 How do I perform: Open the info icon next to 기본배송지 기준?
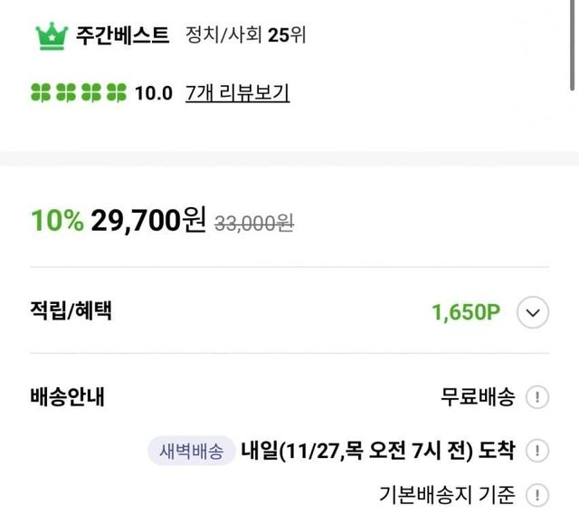tap(537, 495)
